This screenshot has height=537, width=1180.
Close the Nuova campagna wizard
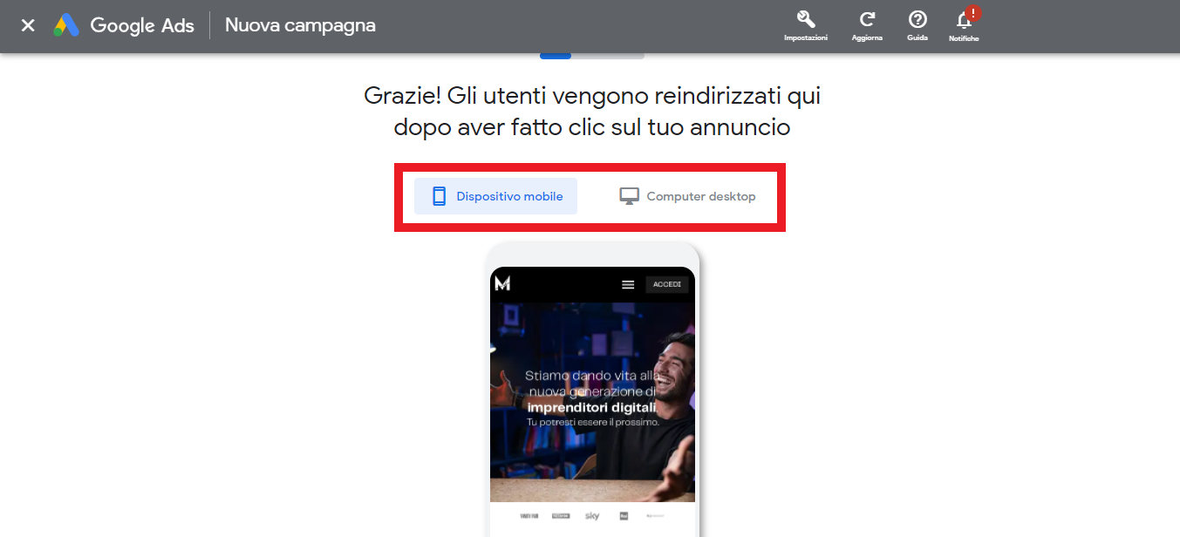click(x=28, y=25)
